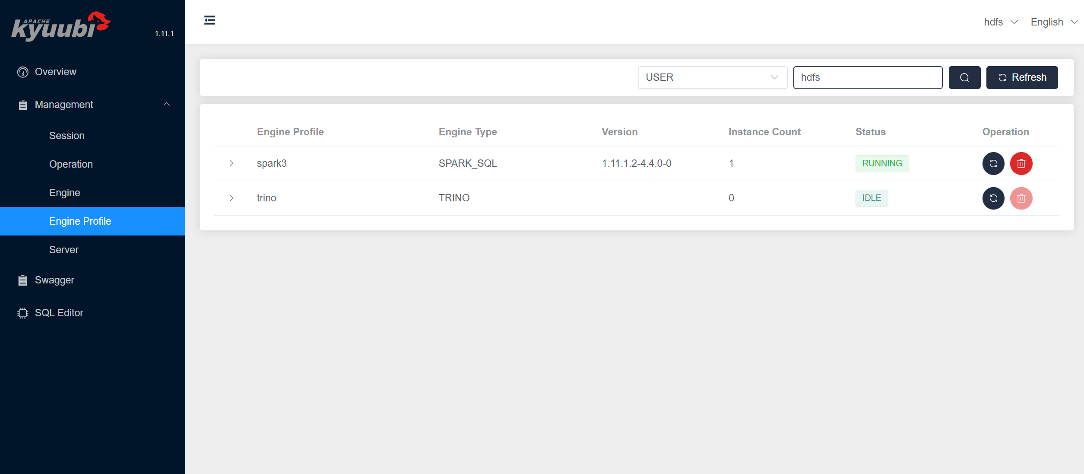The width and height of the screenshot is (1084, 474).
Task: Click the Status column header
Action: tap(870, 132)
